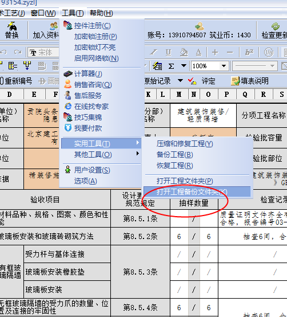Select column header P in the sheet
Viewport: 287px width, 317px height.
226,94
